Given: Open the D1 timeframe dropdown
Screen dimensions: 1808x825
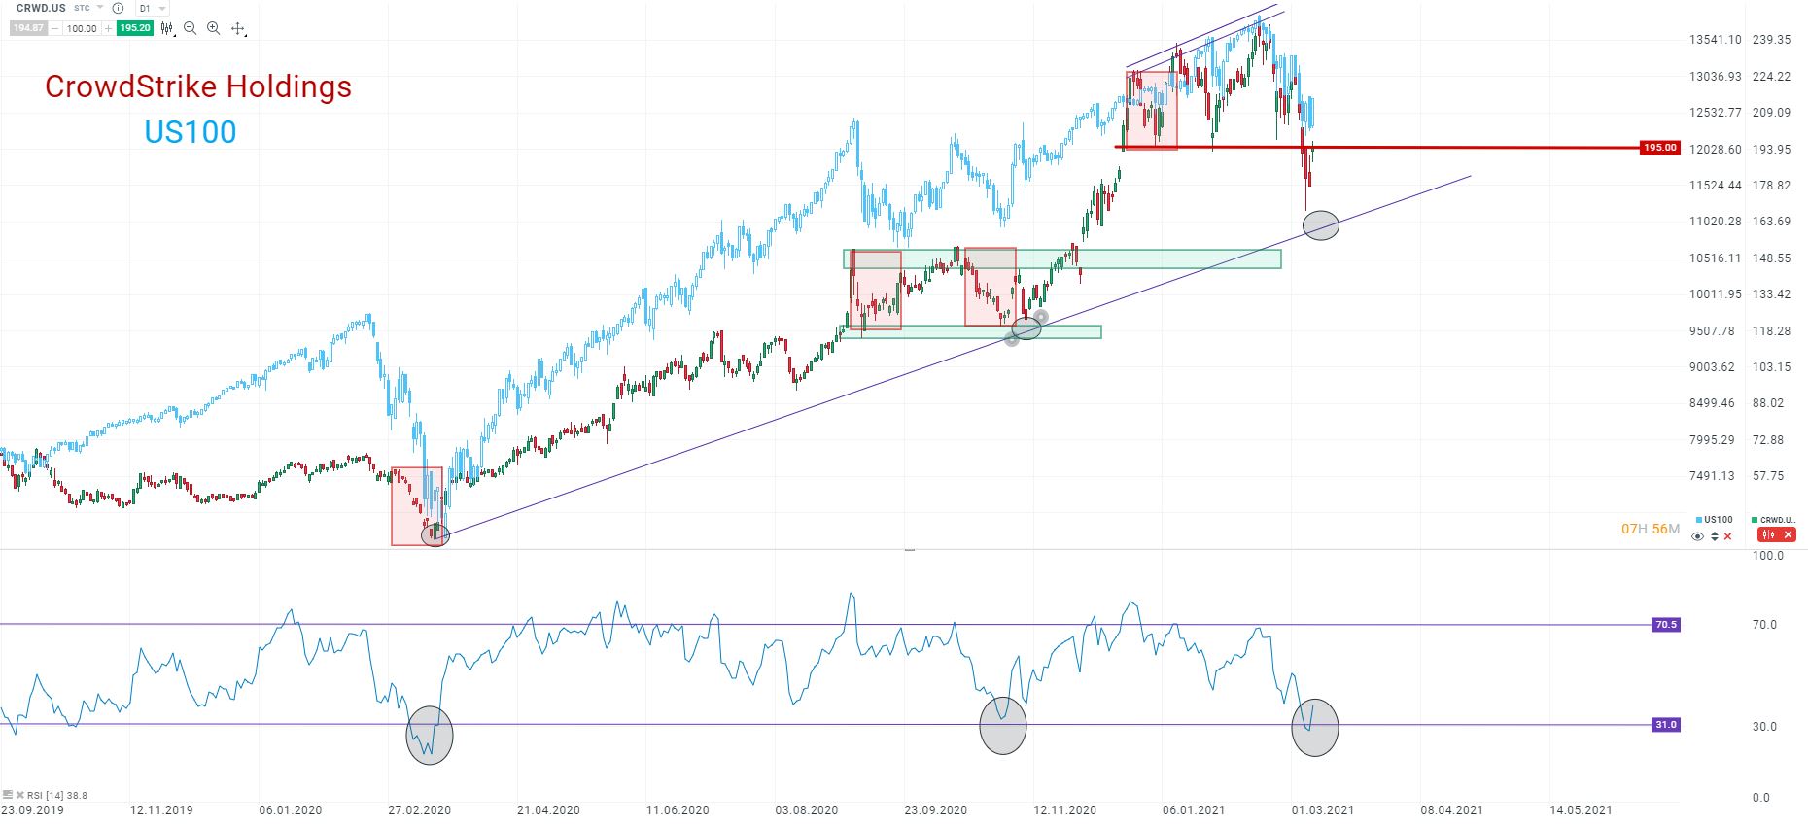Looking at the screenshot, I should [x=152, y=8].
